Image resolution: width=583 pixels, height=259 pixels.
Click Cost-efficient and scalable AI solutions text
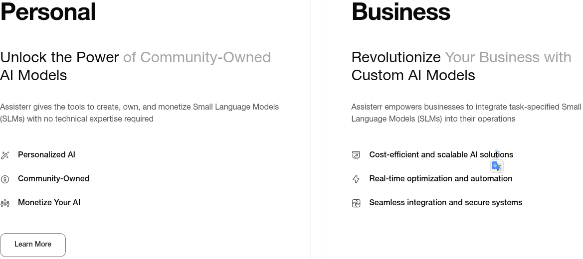click(429, 155)
